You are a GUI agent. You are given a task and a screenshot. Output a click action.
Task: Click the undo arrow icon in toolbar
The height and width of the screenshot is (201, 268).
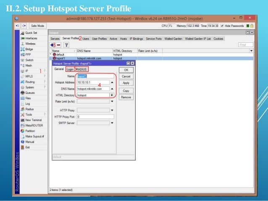(18, 26)
